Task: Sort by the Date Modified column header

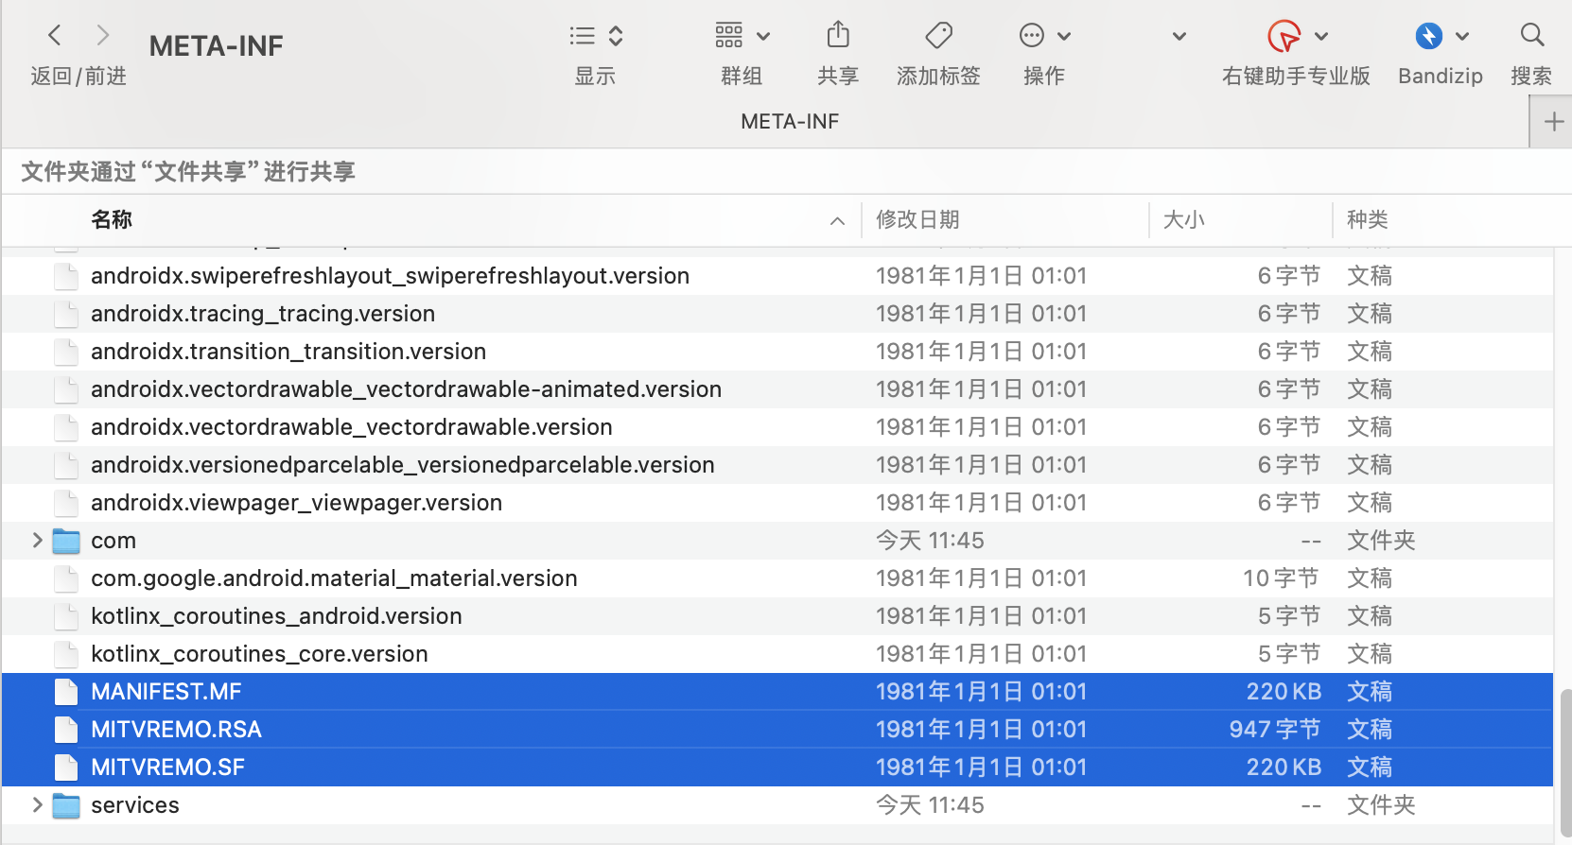Action: tap(917, 219)
